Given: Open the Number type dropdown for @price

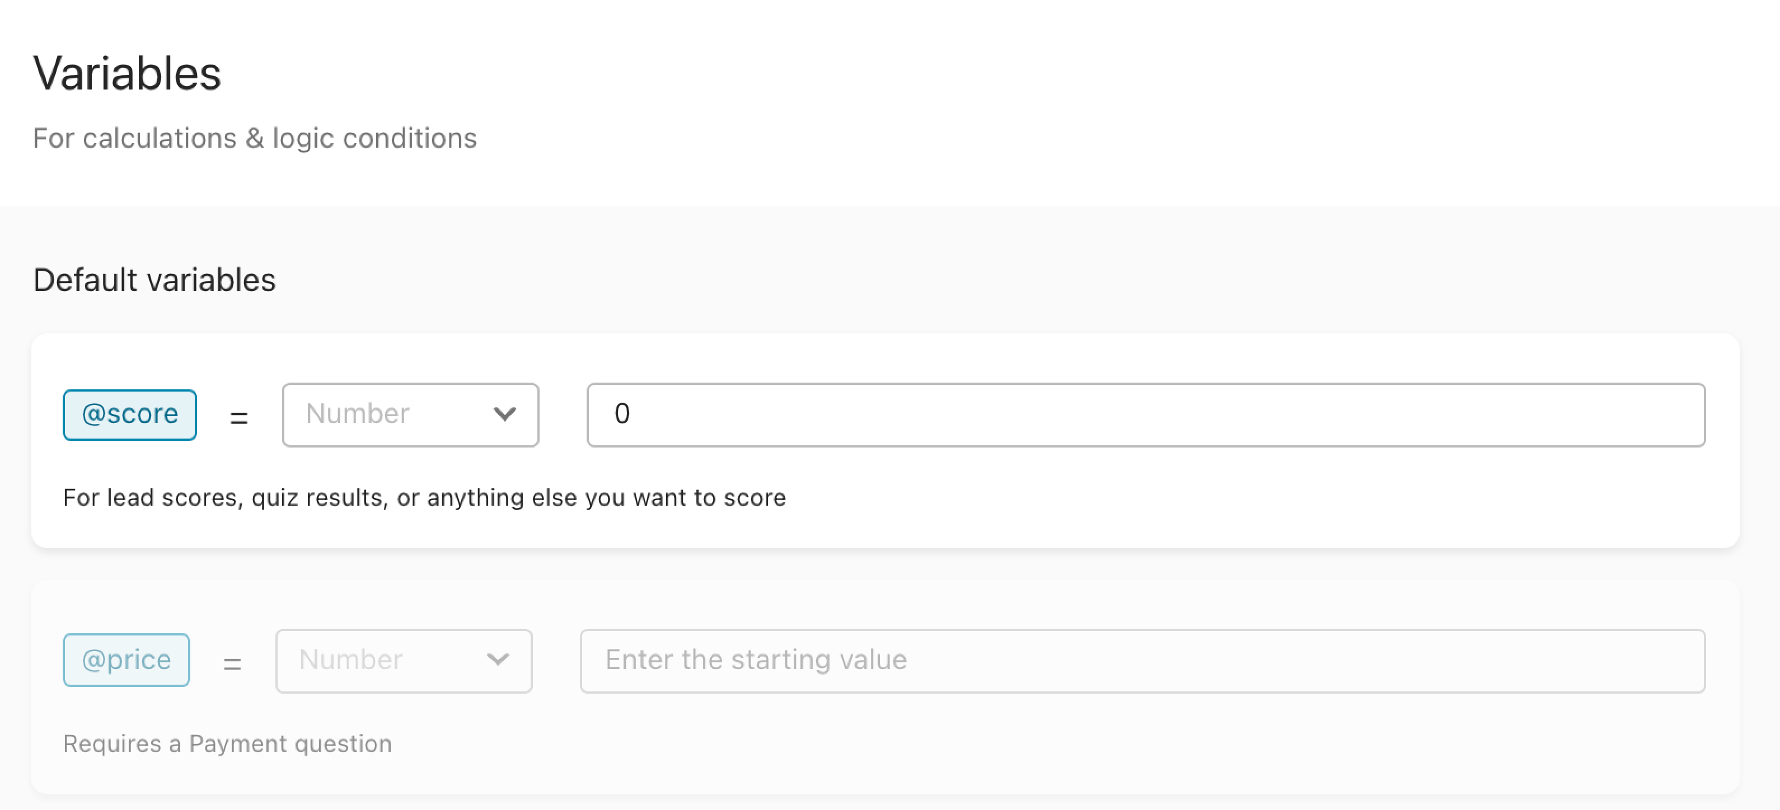Looking at the screenshot, I should (x=404, y=660).
